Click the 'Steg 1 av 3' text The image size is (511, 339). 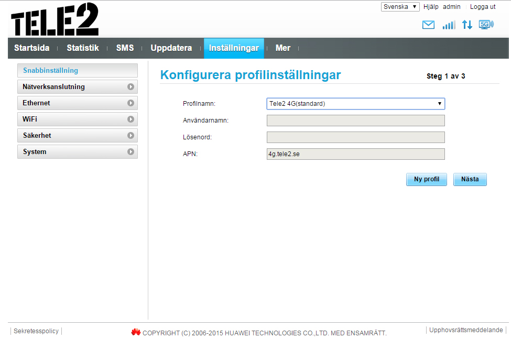tap(446, 76)
